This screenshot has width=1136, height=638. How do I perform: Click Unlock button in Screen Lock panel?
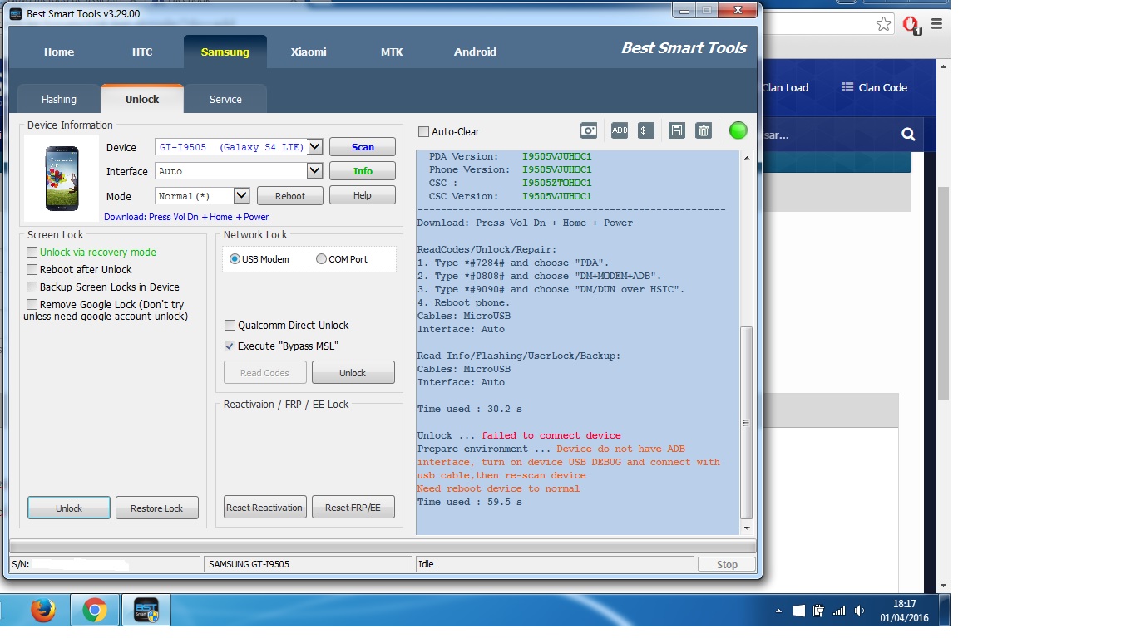pos(69,508)
